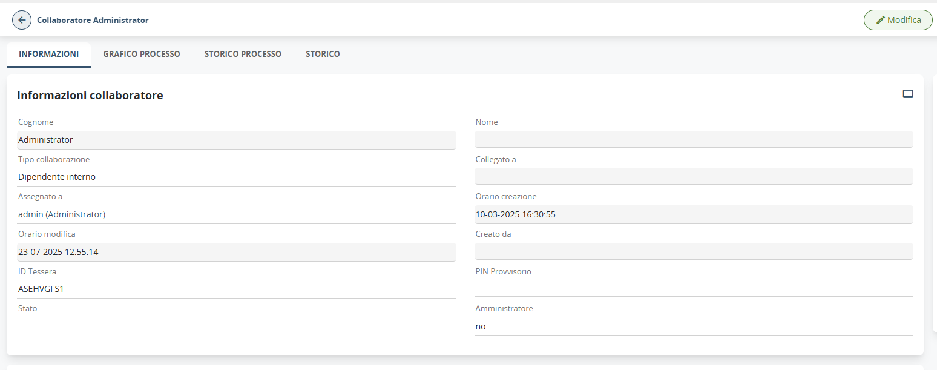Click the empty Nome field
This screenshot has width=937, height=370.
click(693, 140)
